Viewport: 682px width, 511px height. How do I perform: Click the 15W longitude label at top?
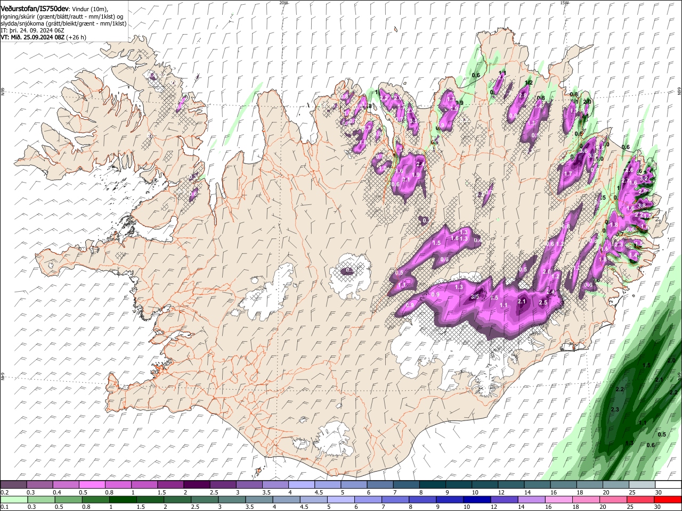point(564,3)
